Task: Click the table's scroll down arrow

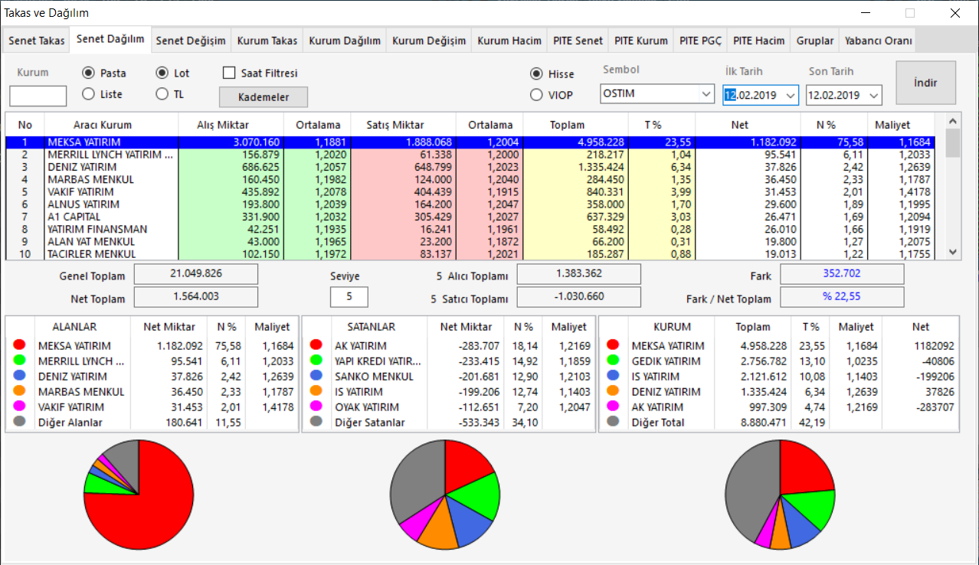Action: coord(953,252)
